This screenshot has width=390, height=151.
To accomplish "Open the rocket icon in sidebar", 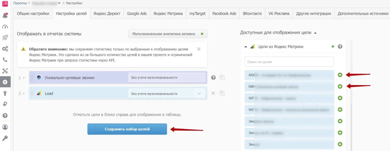I will 5,38.
